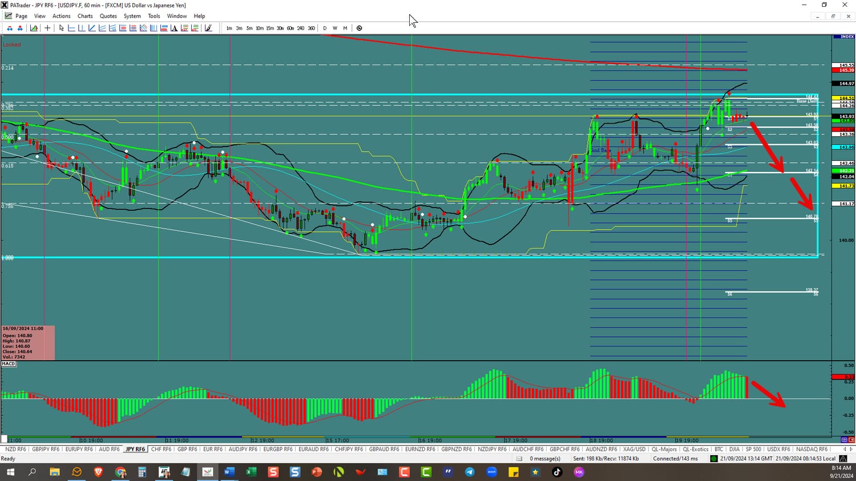
Task: Switch to the Weekly (W) timeframe
Action: tap(335, 28)
